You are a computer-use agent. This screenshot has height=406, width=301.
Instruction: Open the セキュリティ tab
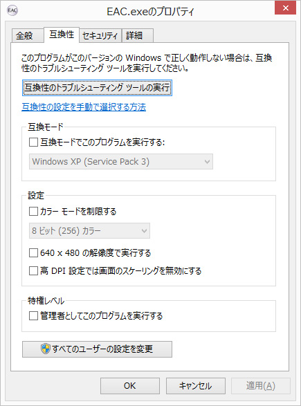point(100,35)
